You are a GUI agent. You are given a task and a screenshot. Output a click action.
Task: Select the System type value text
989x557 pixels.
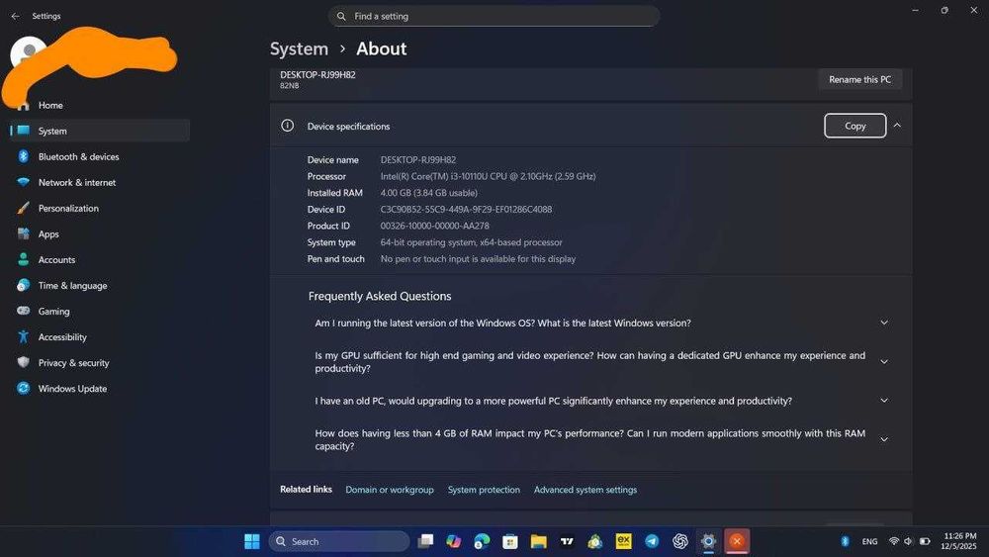471,242
